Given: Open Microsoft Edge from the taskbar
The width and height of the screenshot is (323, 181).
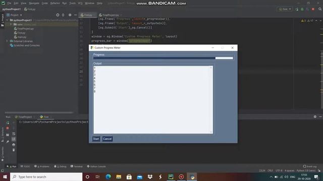Looking at the screenshot, I should pos(109,177).
